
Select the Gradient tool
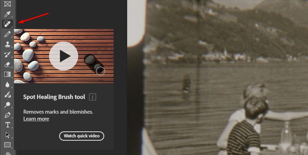click(x=7, y=74)
